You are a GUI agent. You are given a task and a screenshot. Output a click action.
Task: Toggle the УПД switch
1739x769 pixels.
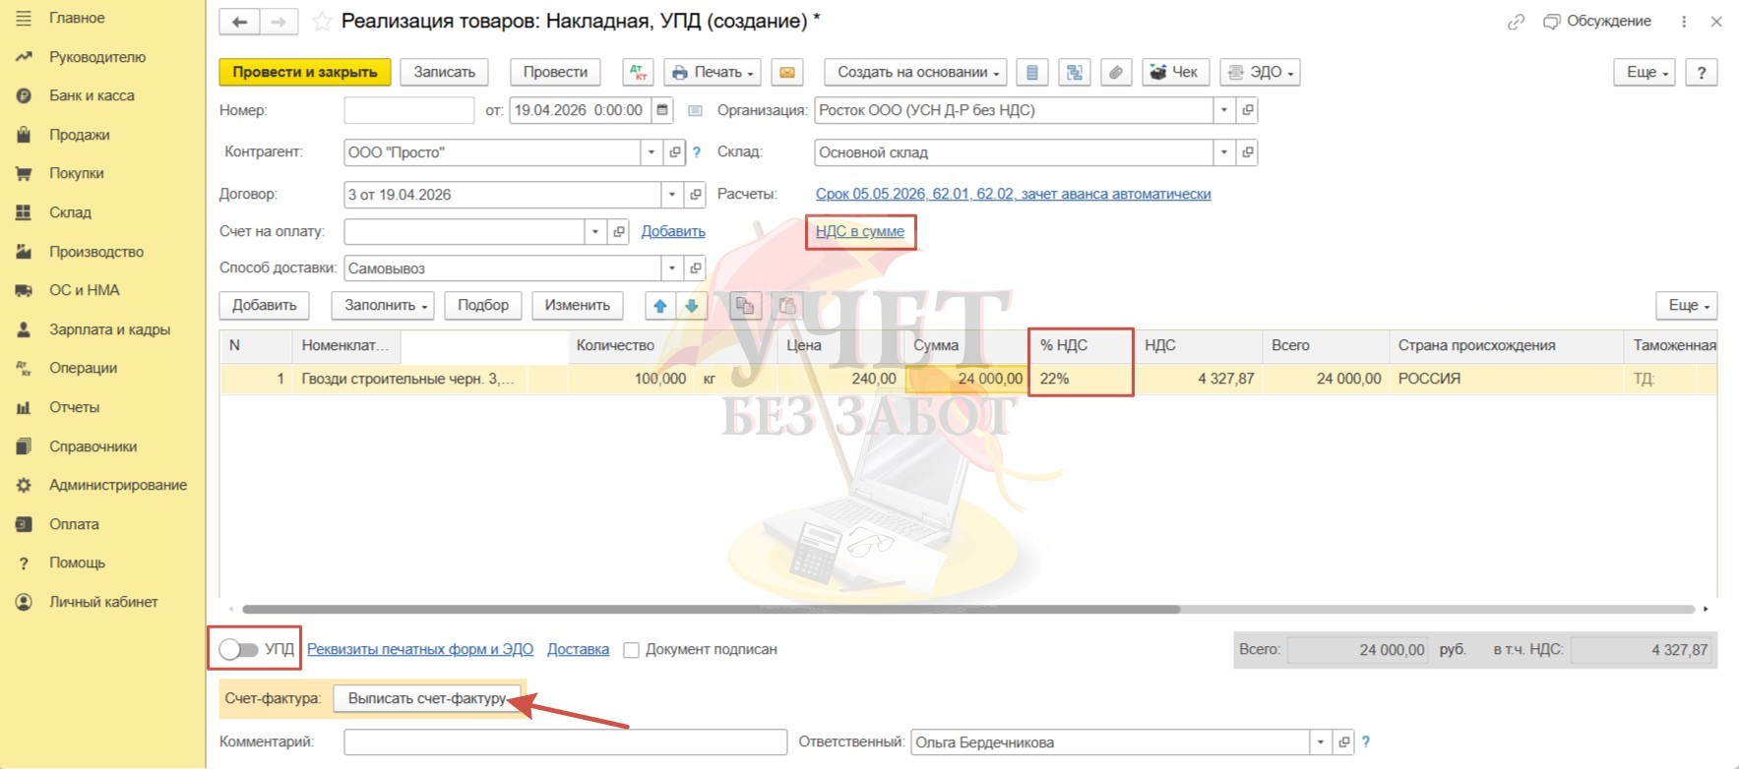pos(238,649)
